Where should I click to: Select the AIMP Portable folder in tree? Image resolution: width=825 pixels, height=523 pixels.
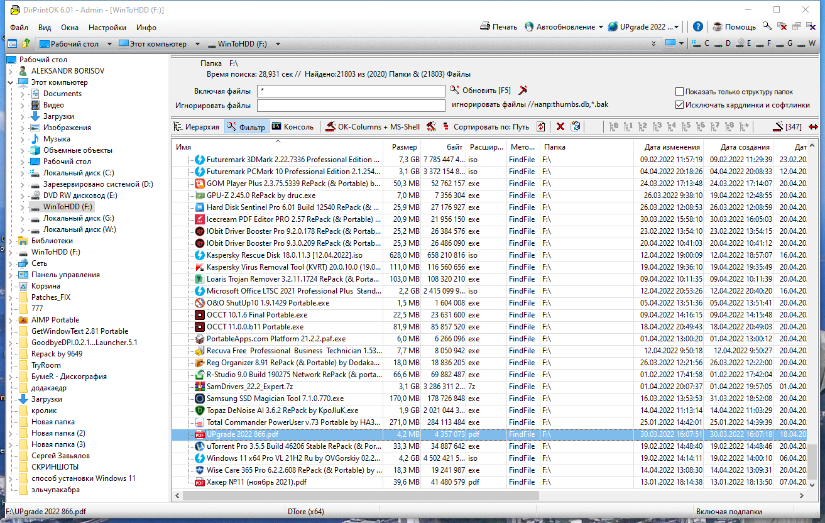click(55, 320)
